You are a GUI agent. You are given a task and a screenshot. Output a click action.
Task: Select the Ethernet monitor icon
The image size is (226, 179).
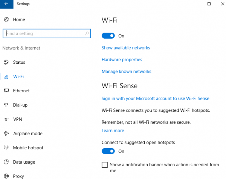(x=6, y=91)
